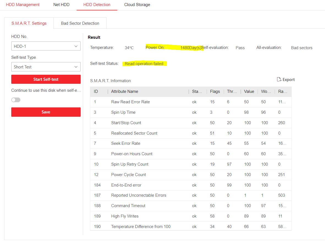The image size is (325, 242).
Task: Click the Export icon above the table
Action: tap(279, 80)
